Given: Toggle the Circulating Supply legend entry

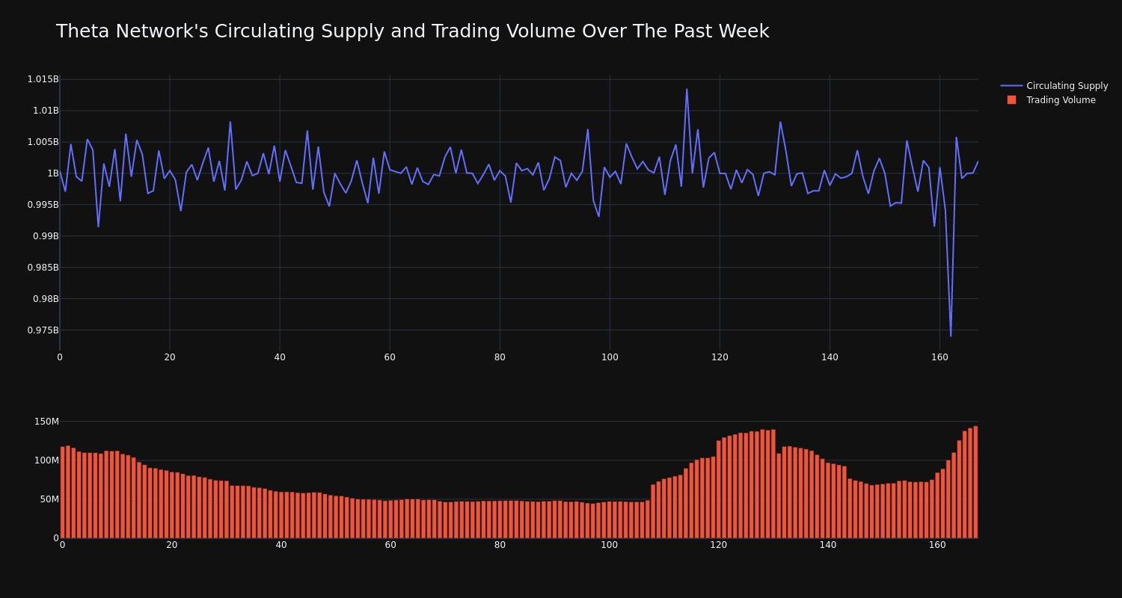Looking at the screenshot, I should click(x=1054, y=86).
